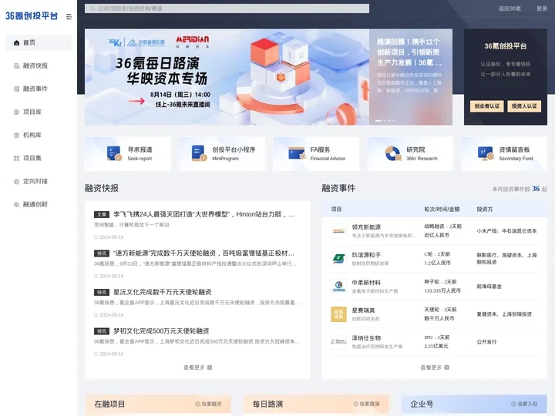Click 查看更多 under 融资事件

click(431, 367)
